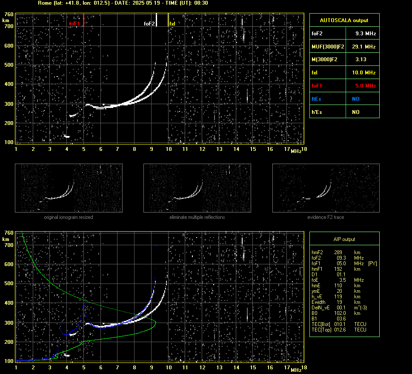Click the red foF1 value 5.0 MHz
This screenshot has width=412, height=374.
coord(366,86)
